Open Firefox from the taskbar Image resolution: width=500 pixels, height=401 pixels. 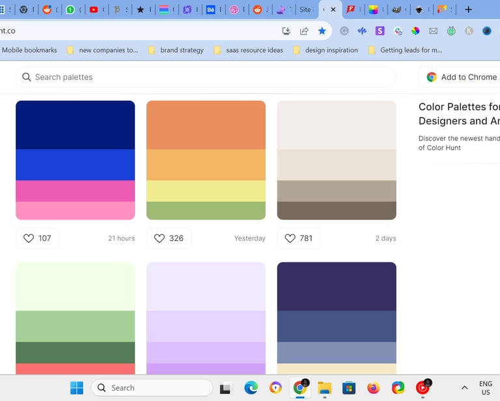374,388
